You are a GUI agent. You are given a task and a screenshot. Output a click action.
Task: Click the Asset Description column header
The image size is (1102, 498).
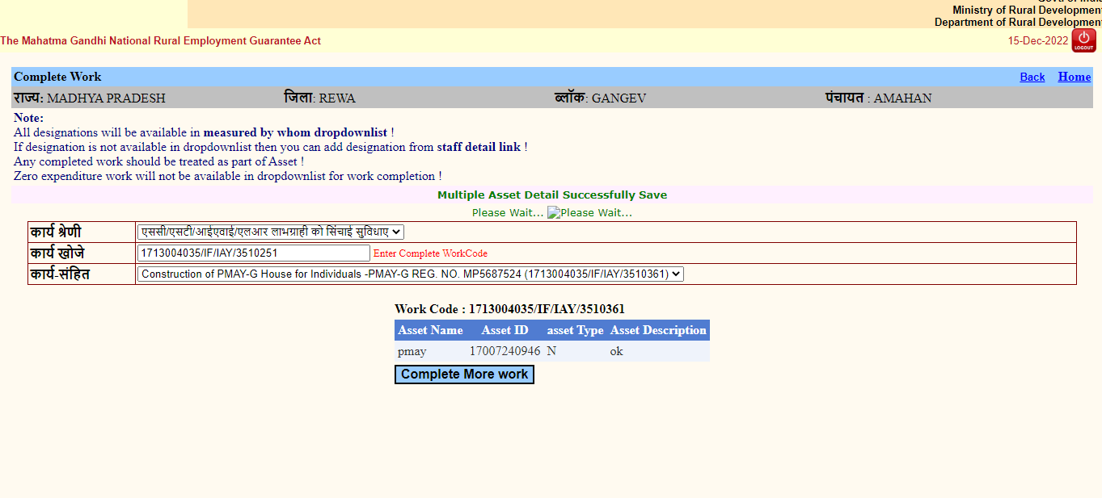click(x=658, y=330)
